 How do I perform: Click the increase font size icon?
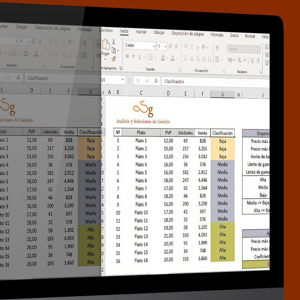point(170,46)
